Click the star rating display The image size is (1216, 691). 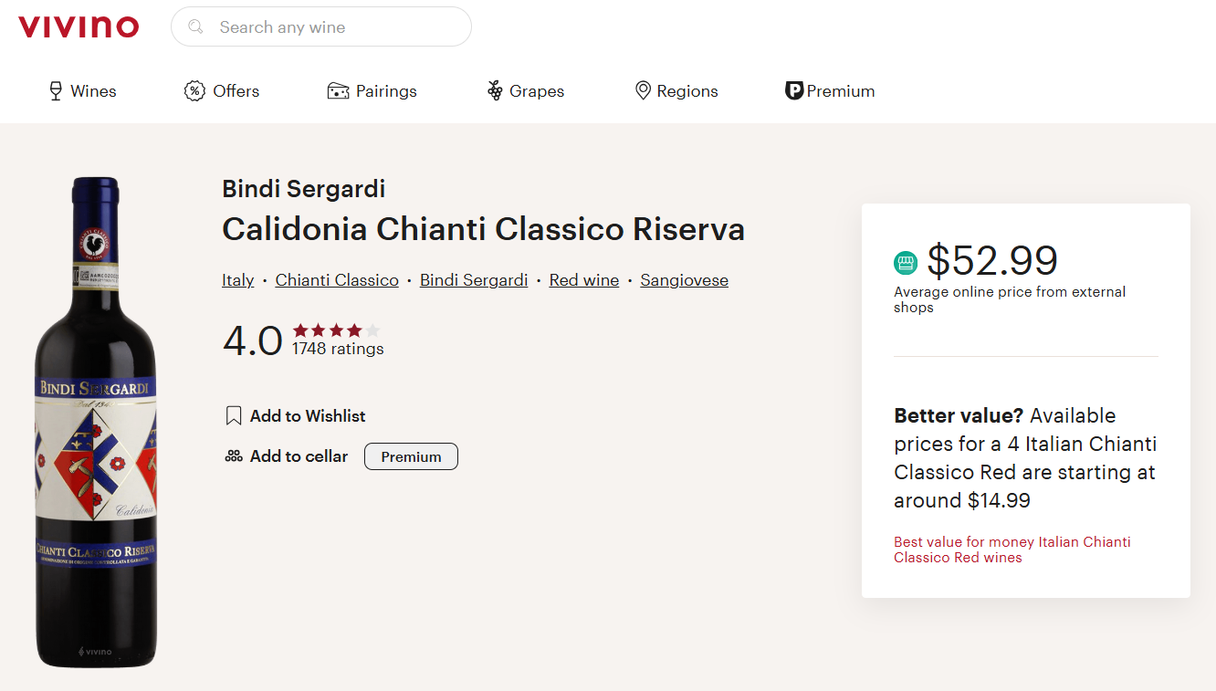click(x=336, y=330)
